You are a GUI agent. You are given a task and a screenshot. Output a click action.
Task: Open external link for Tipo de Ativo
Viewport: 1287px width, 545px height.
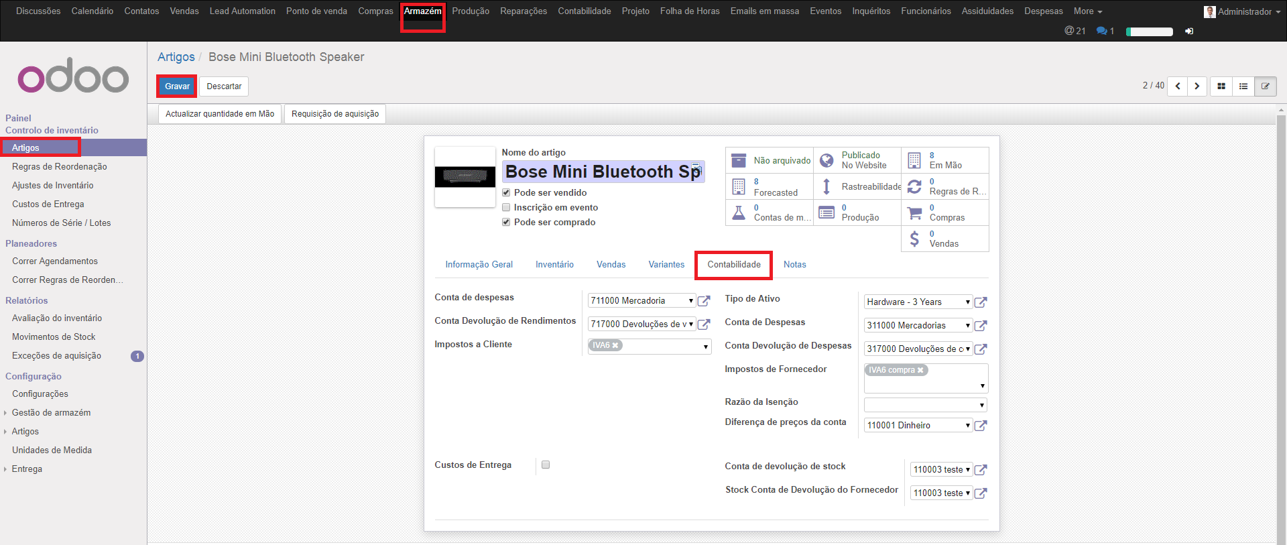point(981,302)
